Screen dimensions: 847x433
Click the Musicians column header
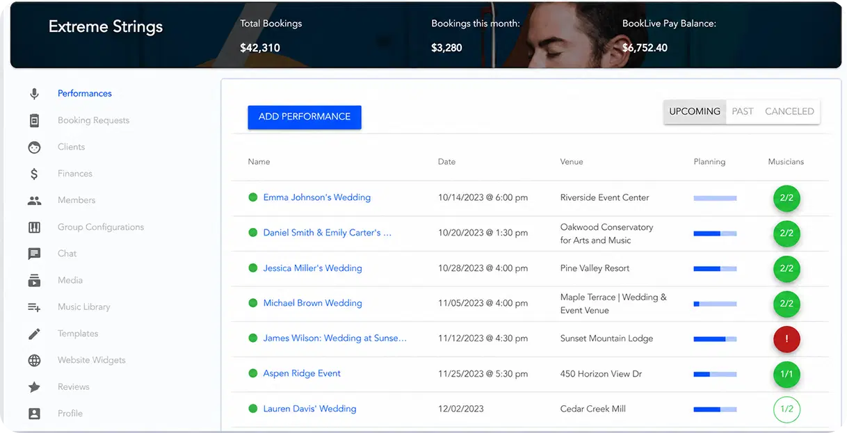[786, 162]
